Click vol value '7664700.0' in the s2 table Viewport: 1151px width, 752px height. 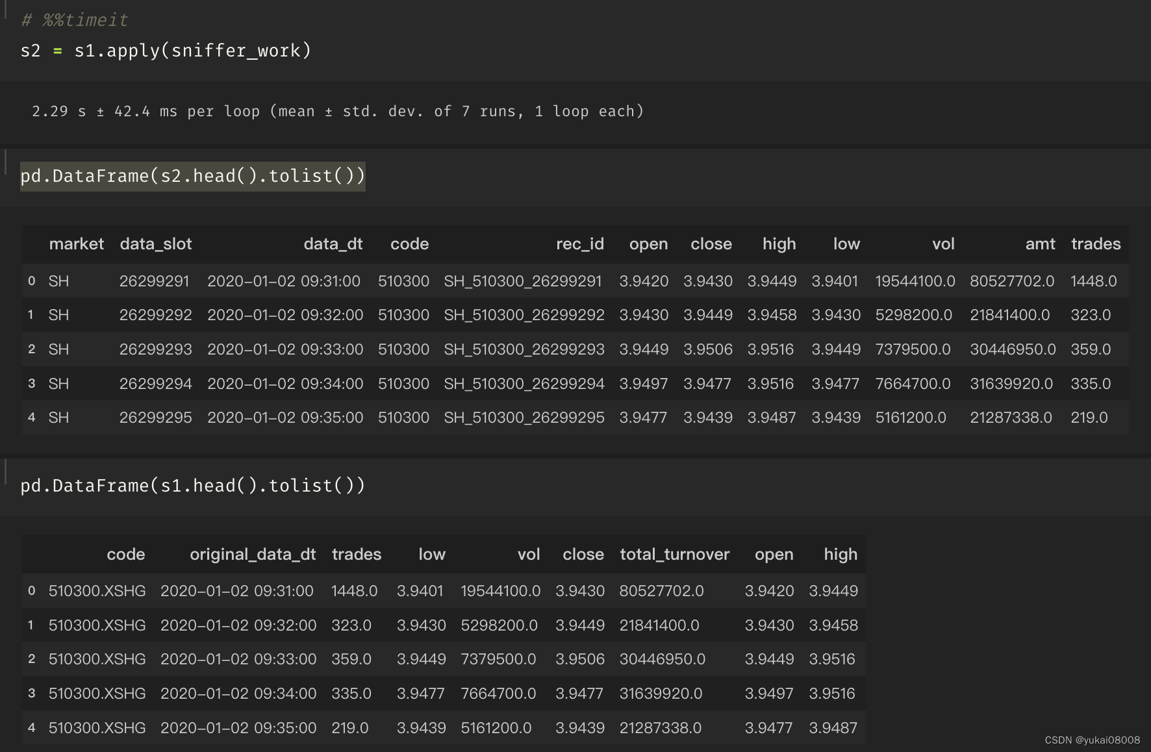913,384
